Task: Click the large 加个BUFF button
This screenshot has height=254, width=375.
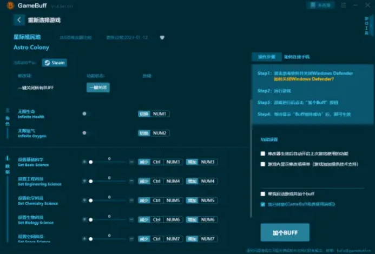Action: (285, 232)
